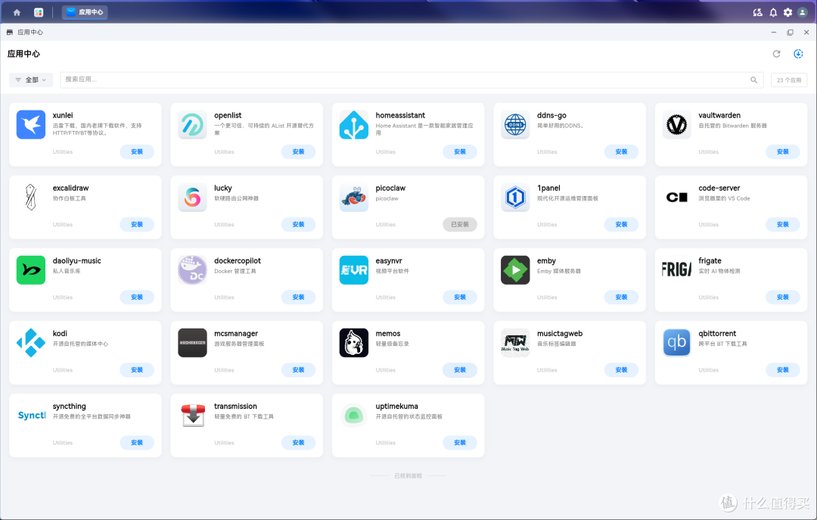Open system settings gear
817x520 pixels.
pyautogui.click(x=787, y=12)
